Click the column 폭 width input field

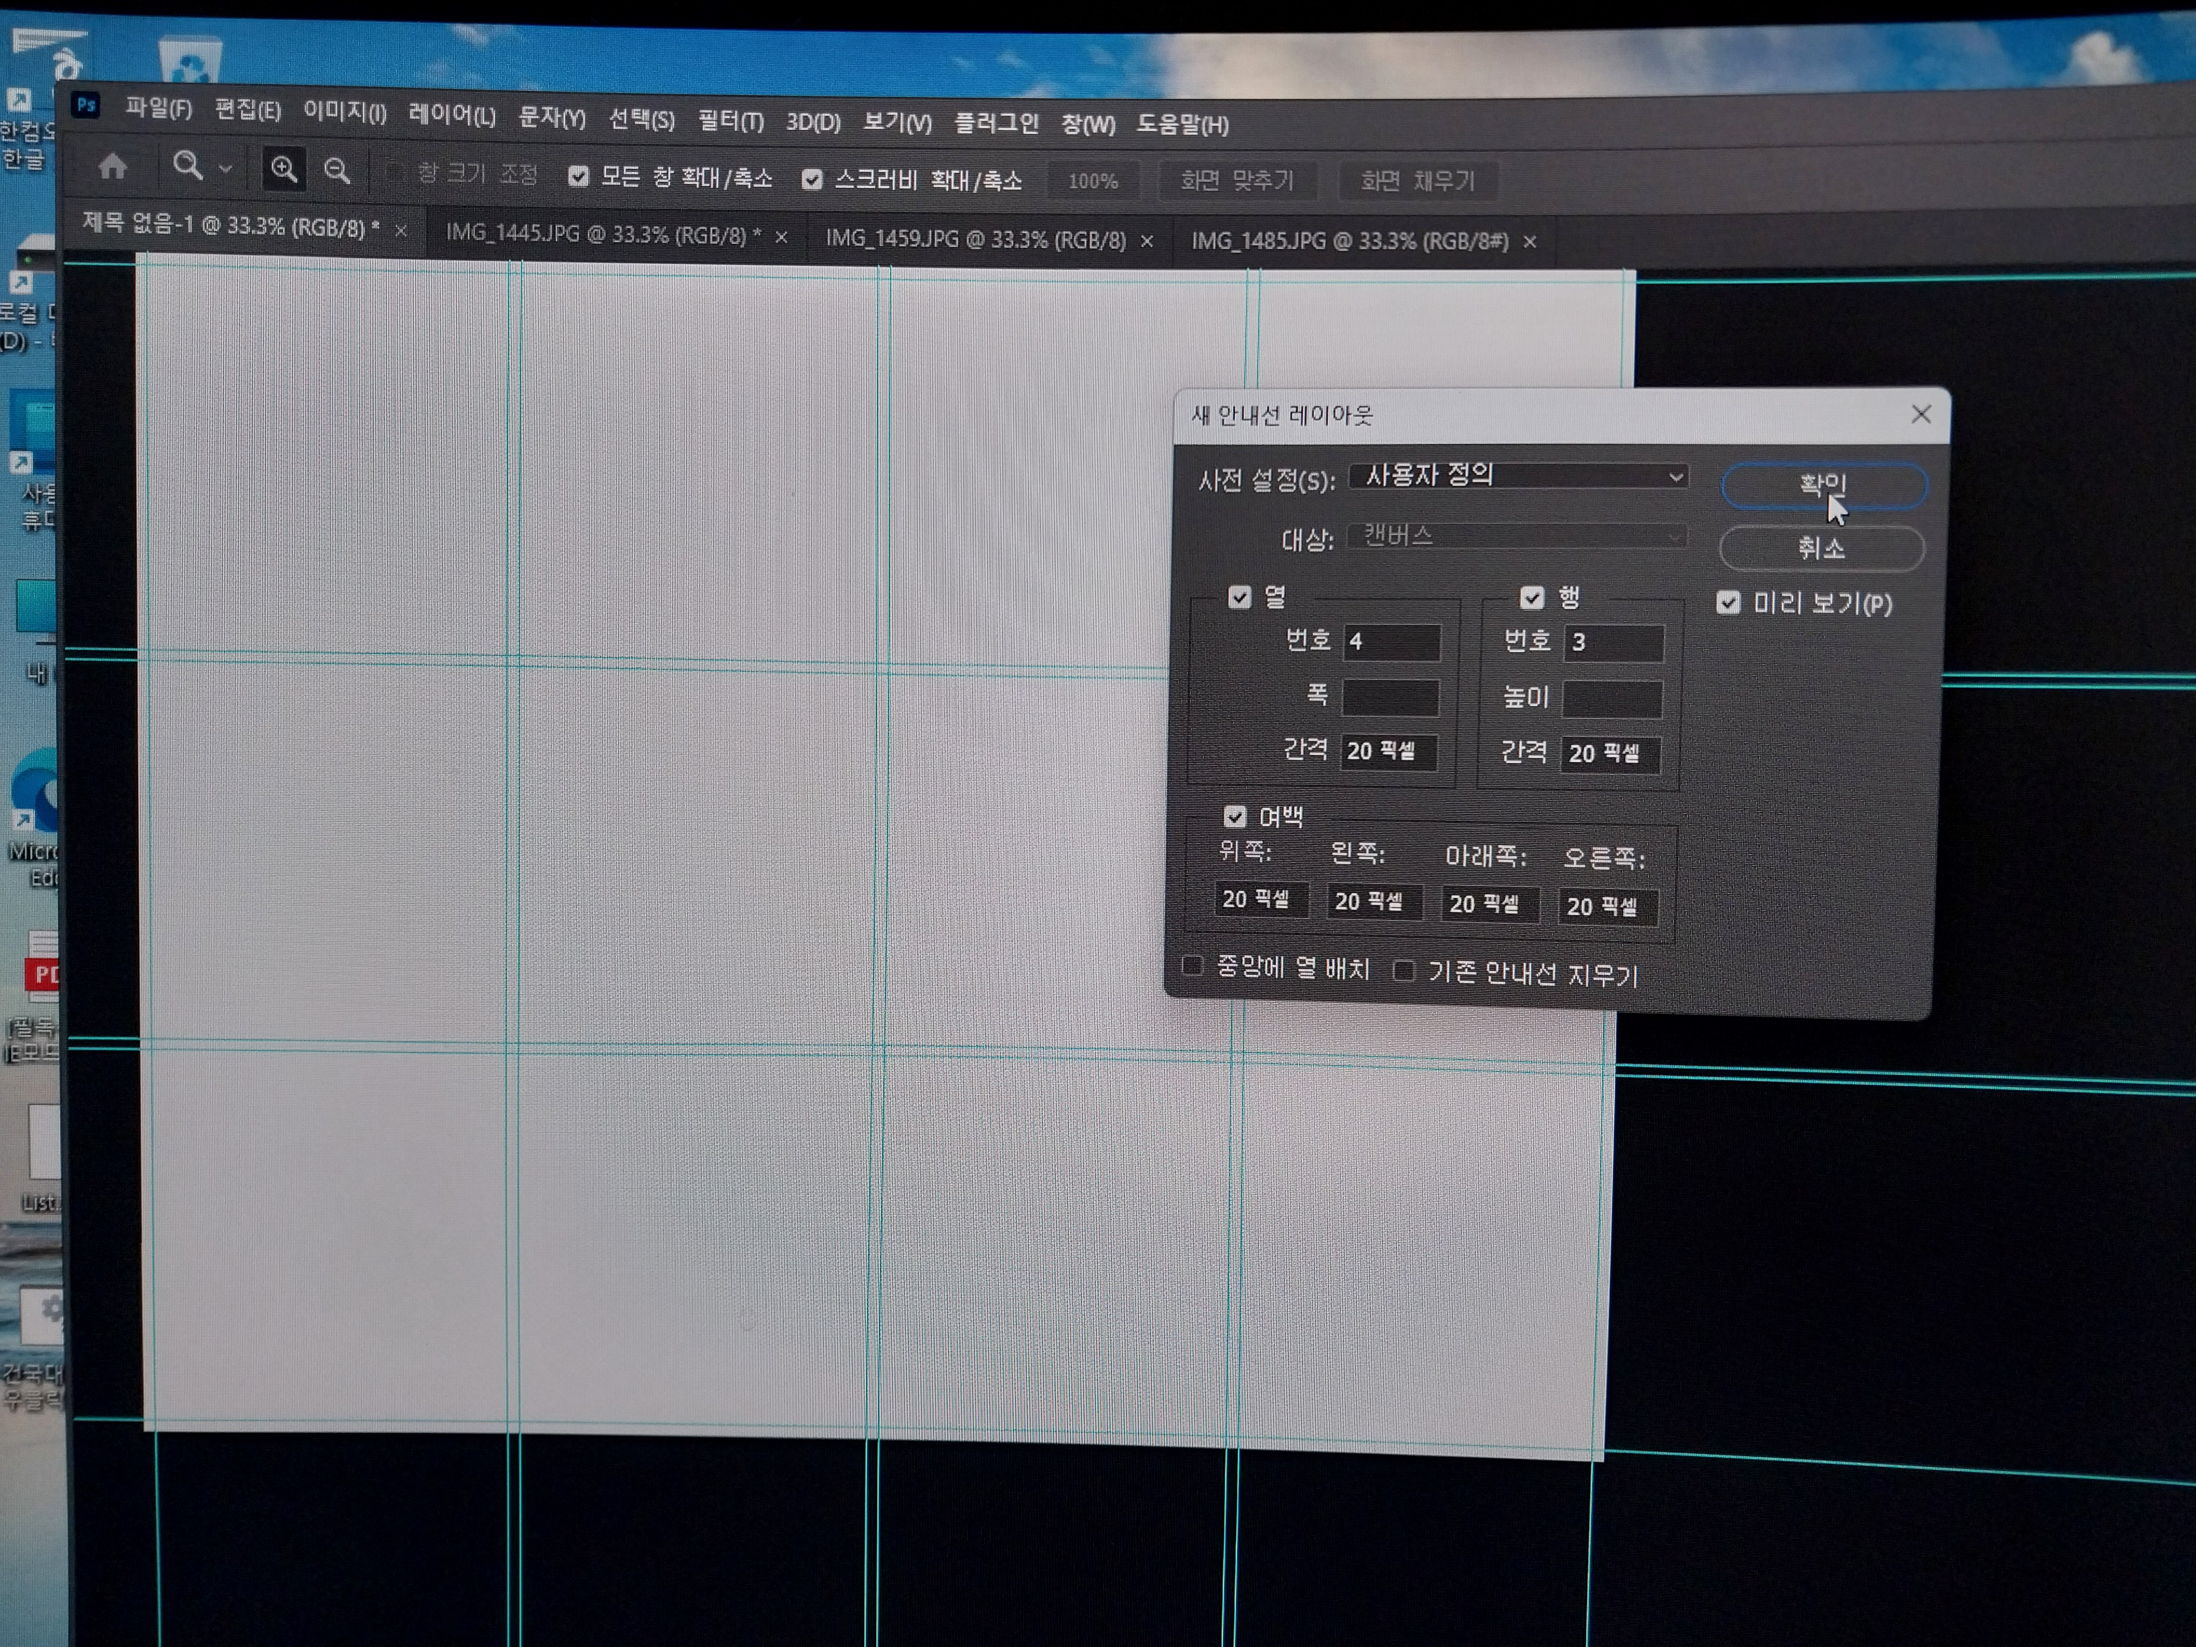[x=1390, y=698]
